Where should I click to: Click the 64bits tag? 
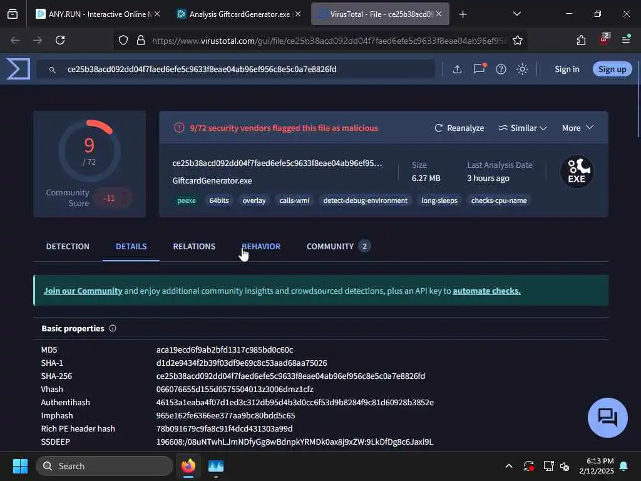pyautogui.click(x=219, y=200)
